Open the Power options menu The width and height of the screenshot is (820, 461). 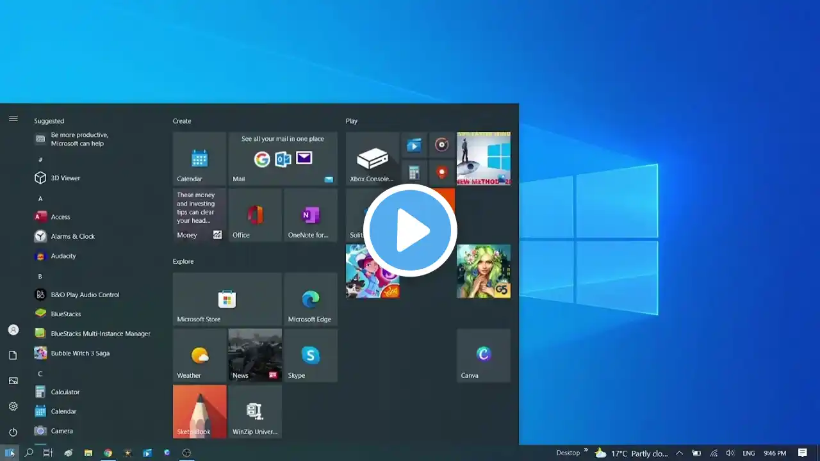click(13, 432)
